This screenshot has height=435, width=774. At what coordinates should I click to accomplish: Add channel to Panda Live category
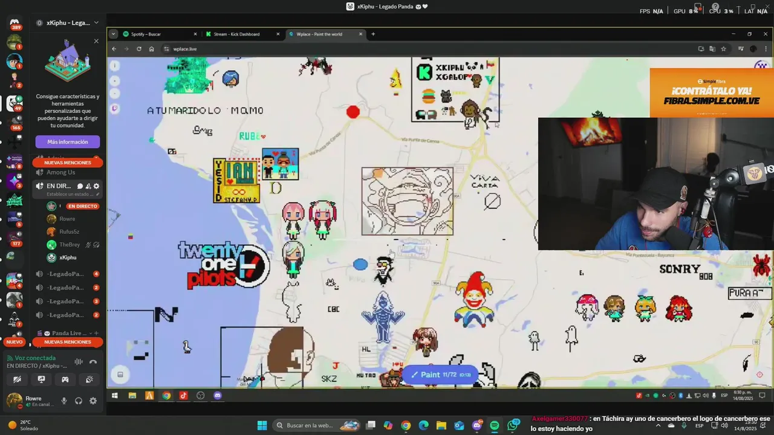[96, 333]
